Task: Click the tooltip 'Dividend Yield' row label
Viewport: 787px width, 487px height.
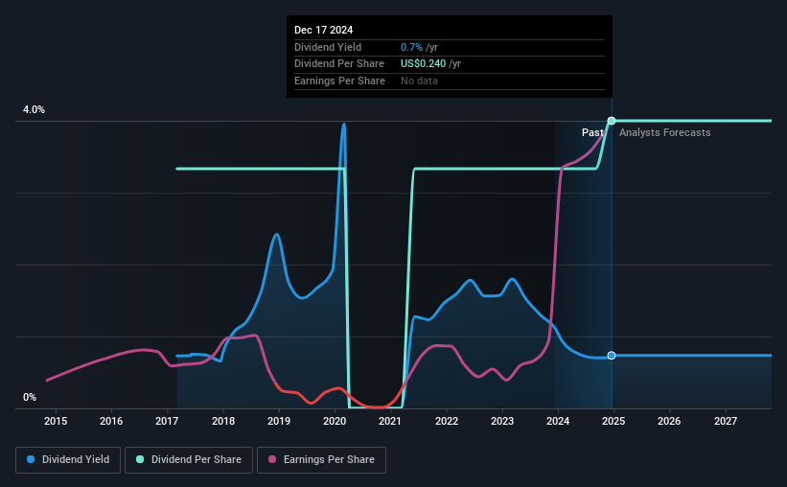Action: point(328,47)
